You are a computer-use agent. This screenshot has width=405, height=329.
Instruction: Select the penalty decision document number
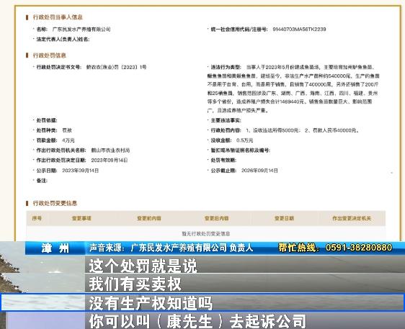click(x=116, y=67)
